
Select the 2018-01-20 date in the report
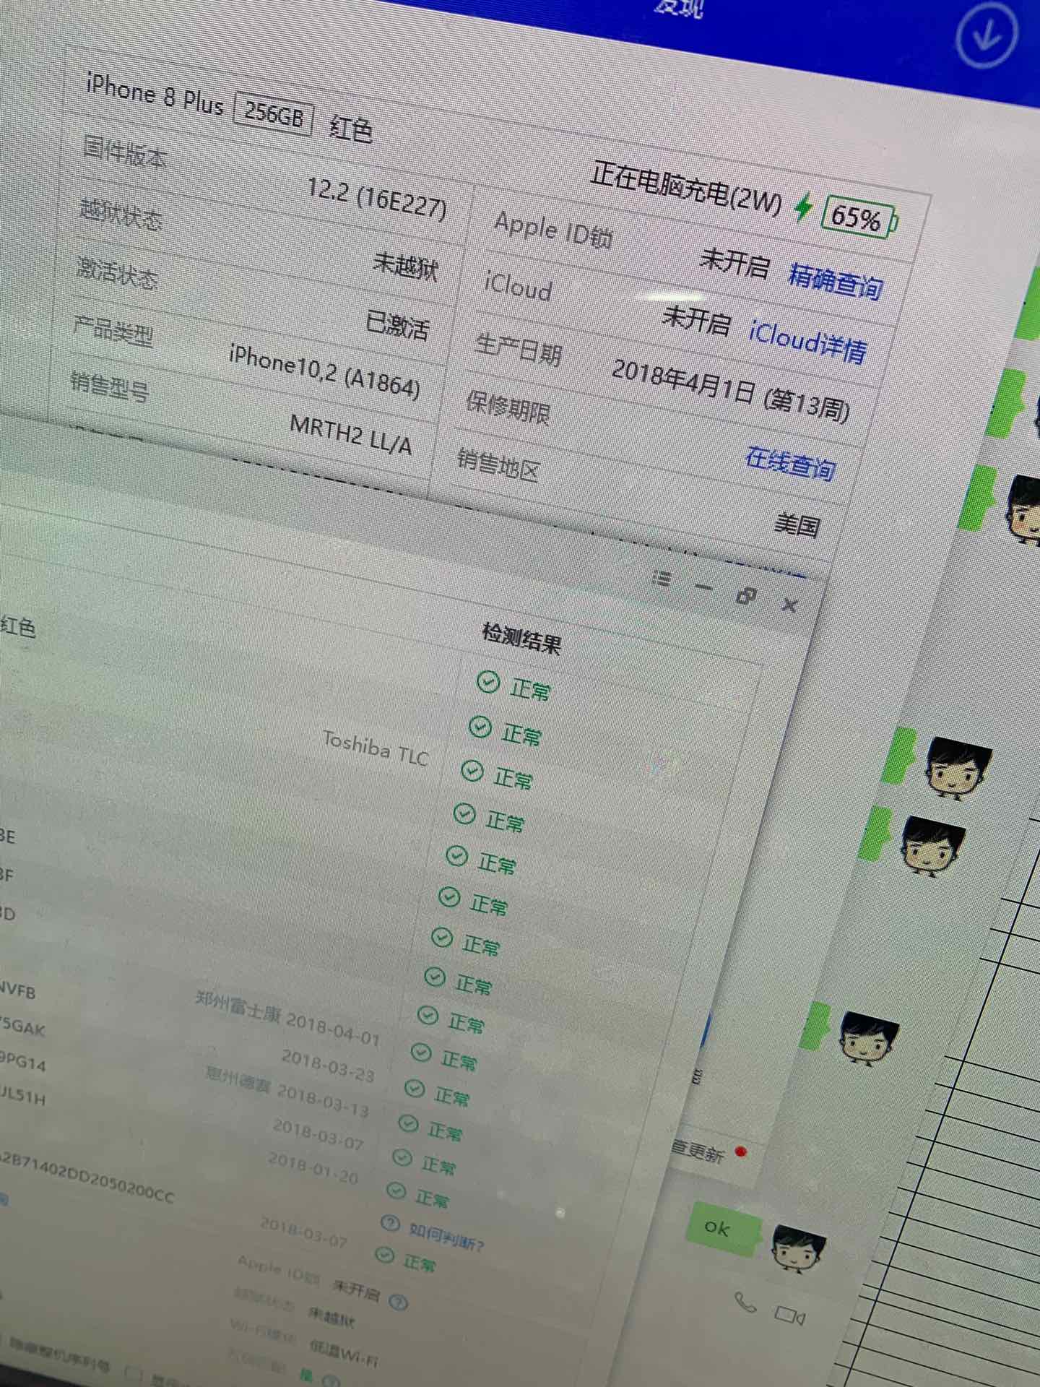click(313, 1167)
